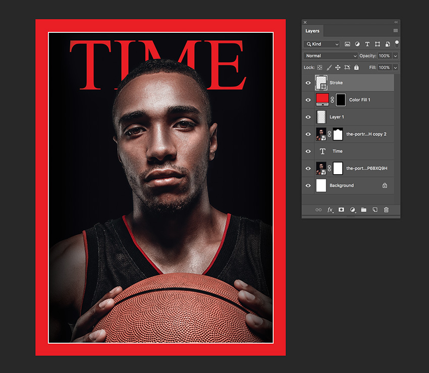
Task: Link layers using the chain icon
Action: (x=318, y=209)
